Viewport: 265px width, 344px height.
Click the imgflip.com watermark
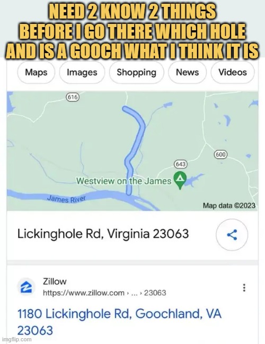(16, 339)
